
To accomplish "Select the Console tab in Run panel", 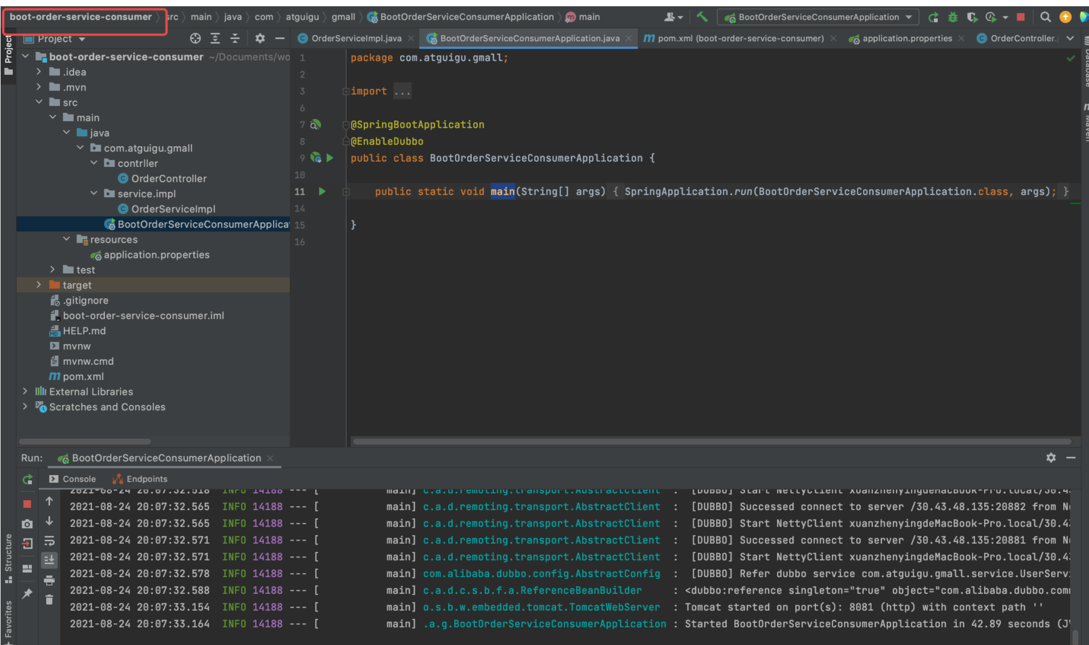I will 72,479.
